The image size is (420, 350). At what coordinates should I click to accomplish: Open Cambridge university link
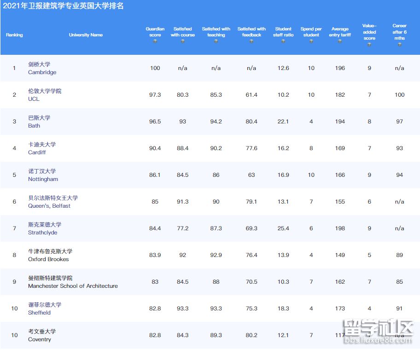[x=42, y=72]
